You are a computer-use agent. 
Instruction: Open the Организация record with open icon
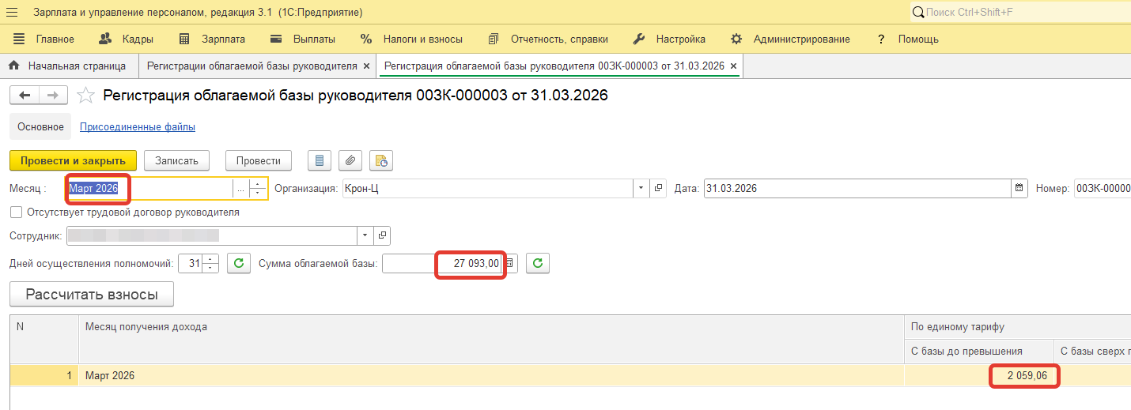pos(658,189)
